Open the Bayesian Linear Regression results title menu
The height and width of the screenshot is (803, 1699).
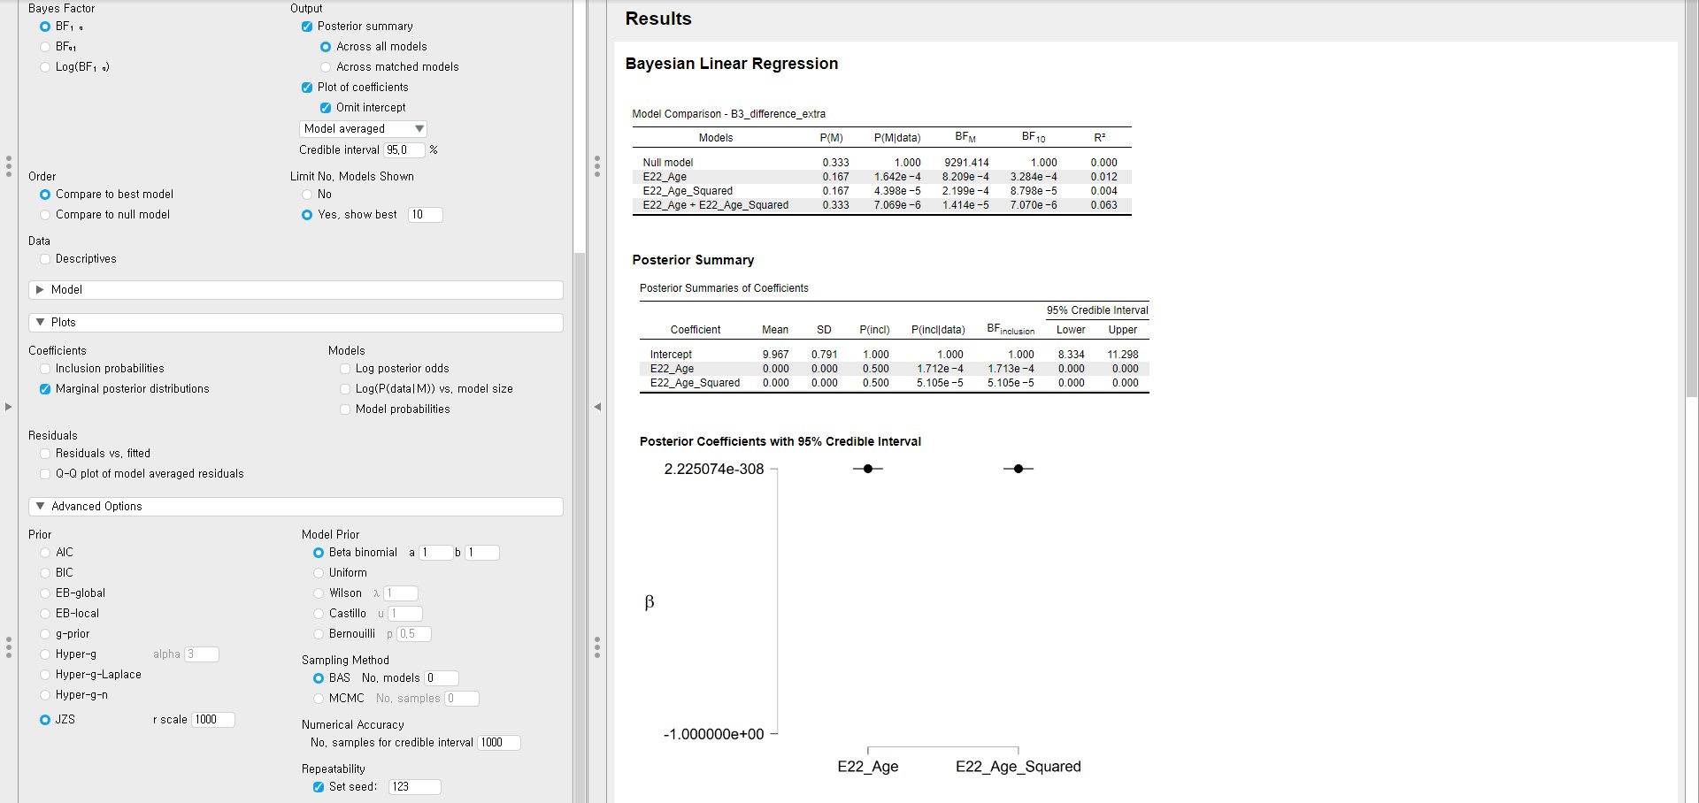731,64
